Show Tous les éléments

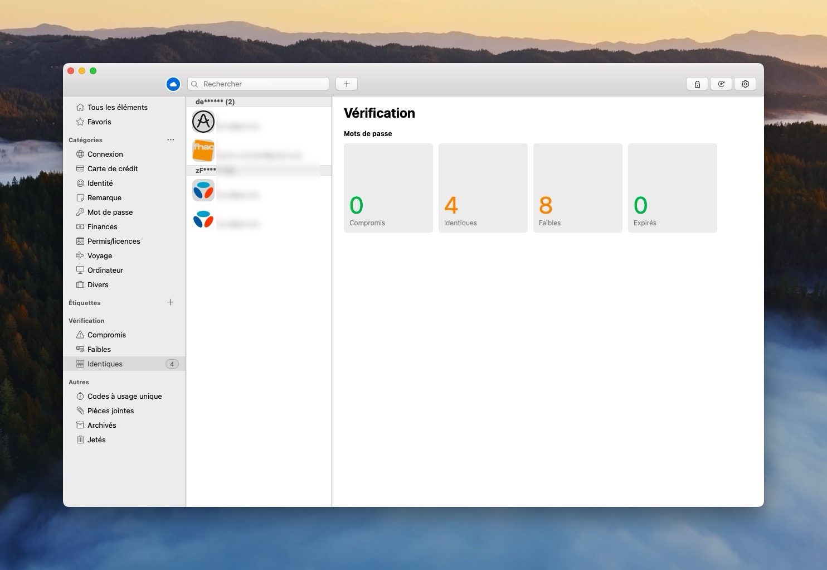pyautogui.click(x=117, y=108)
